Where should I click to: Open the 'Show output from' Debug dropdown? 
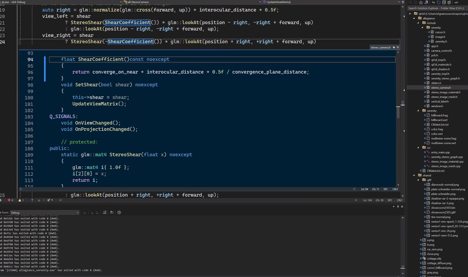tap(45, 213)
